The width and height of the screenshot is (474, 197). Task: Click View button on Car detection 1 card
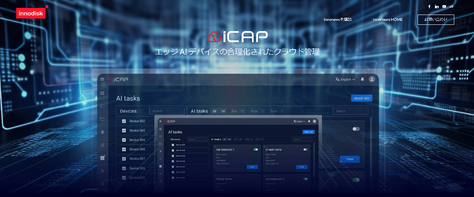click(252, 167)
